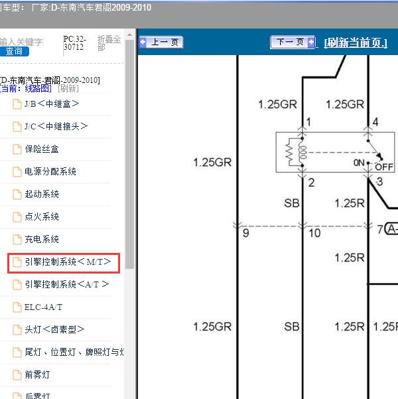The height and width of the screenshot is (399, 398).
Task: Open J/C<中继接头> tree item
Action: point(56,126)
